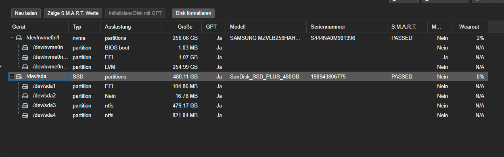
Task: Collapse the /dev/sda tree node
Action: [x=12, y=76]
